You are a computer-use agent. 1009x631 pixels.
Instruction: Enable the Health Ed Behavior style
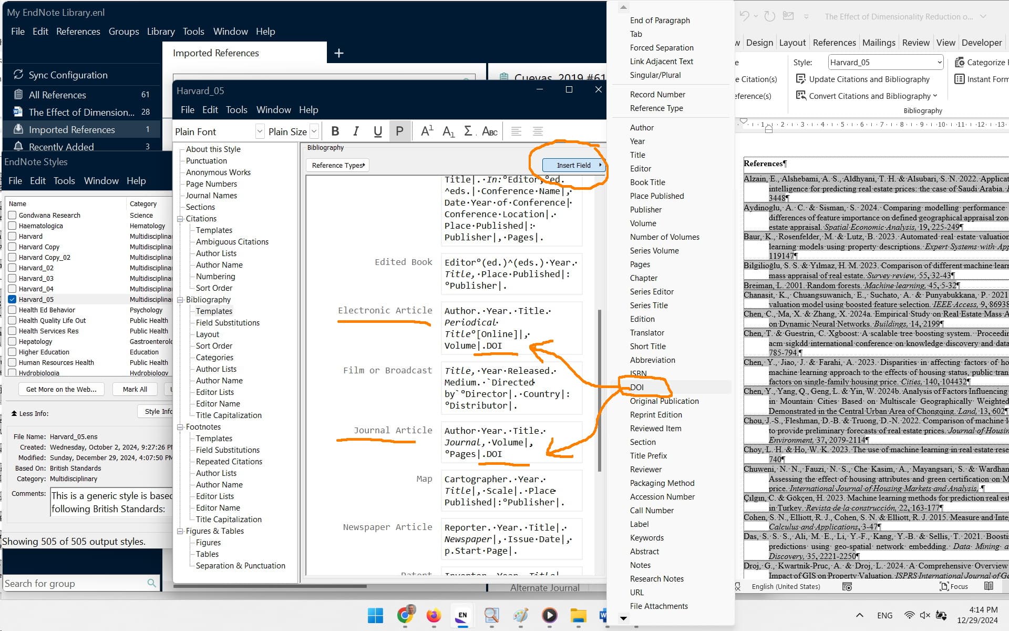click(x=12, y=310)
